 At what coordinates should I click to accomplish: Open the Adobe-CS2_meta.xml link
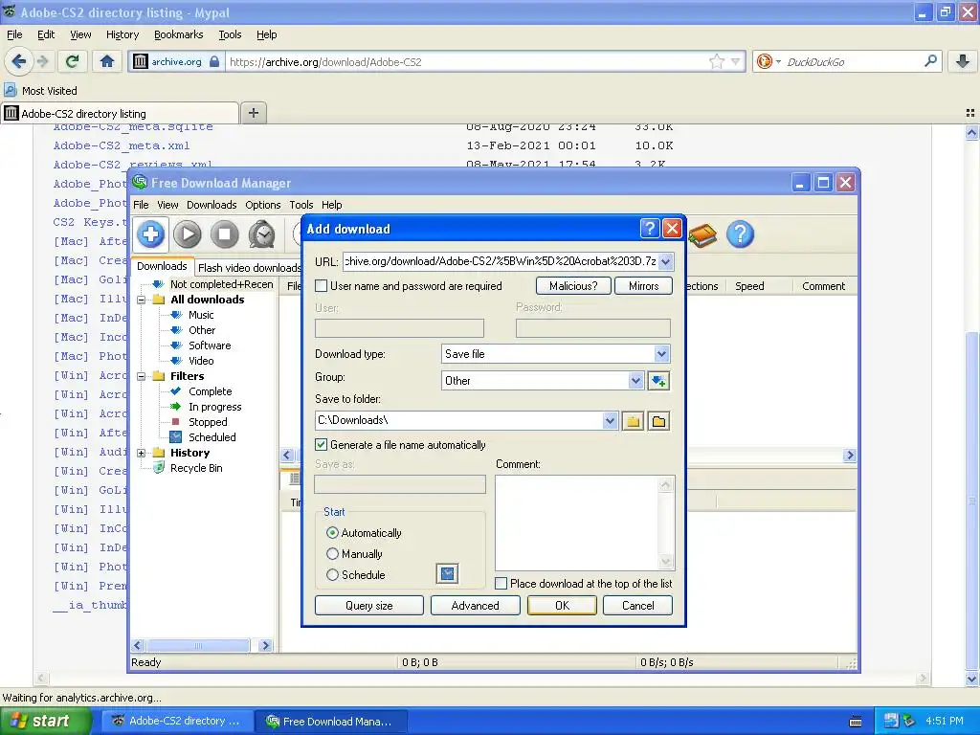[x=122, y=145]
